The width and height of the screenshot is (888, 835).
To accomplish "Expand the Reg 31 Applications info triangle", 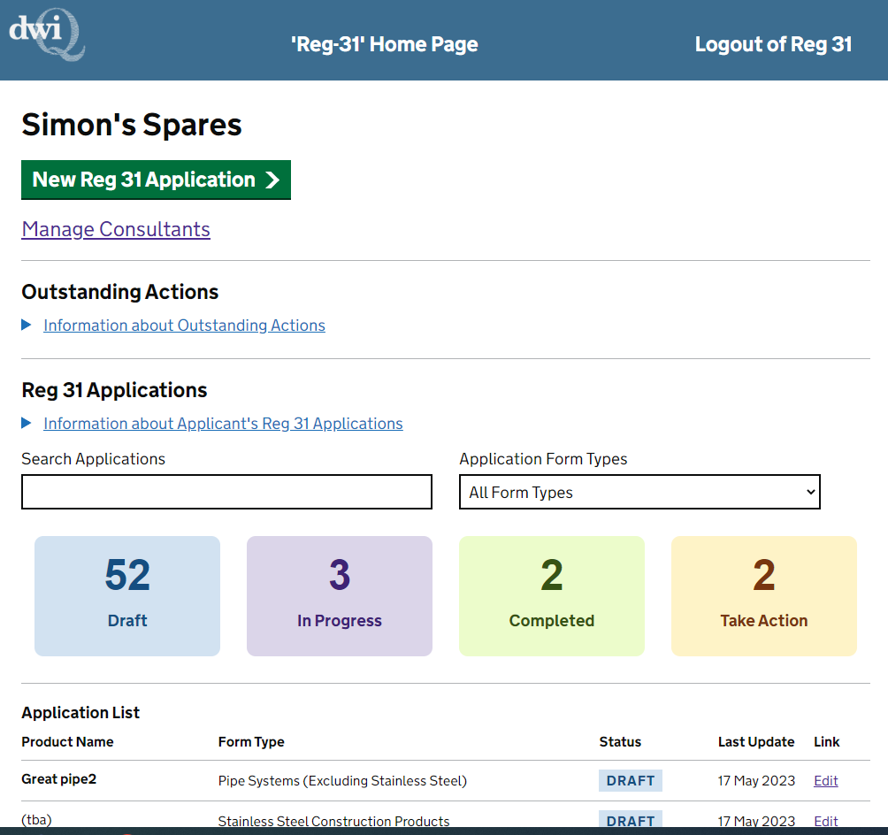I will click(x=27, y=424).
